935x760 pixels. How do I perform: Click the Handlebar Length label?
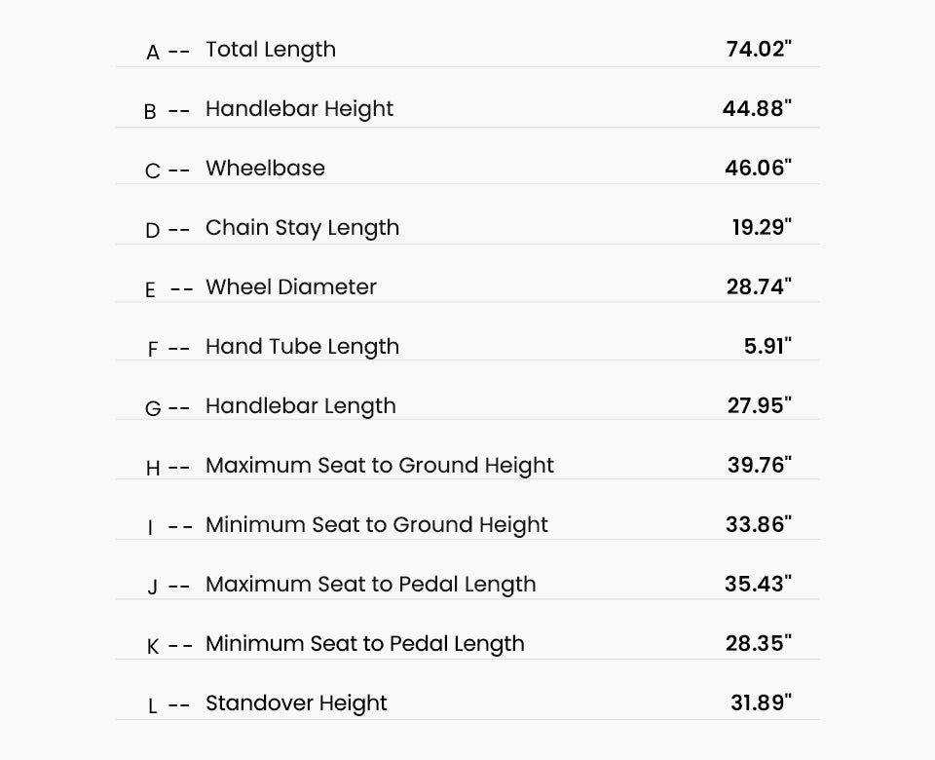coord(301,407)
